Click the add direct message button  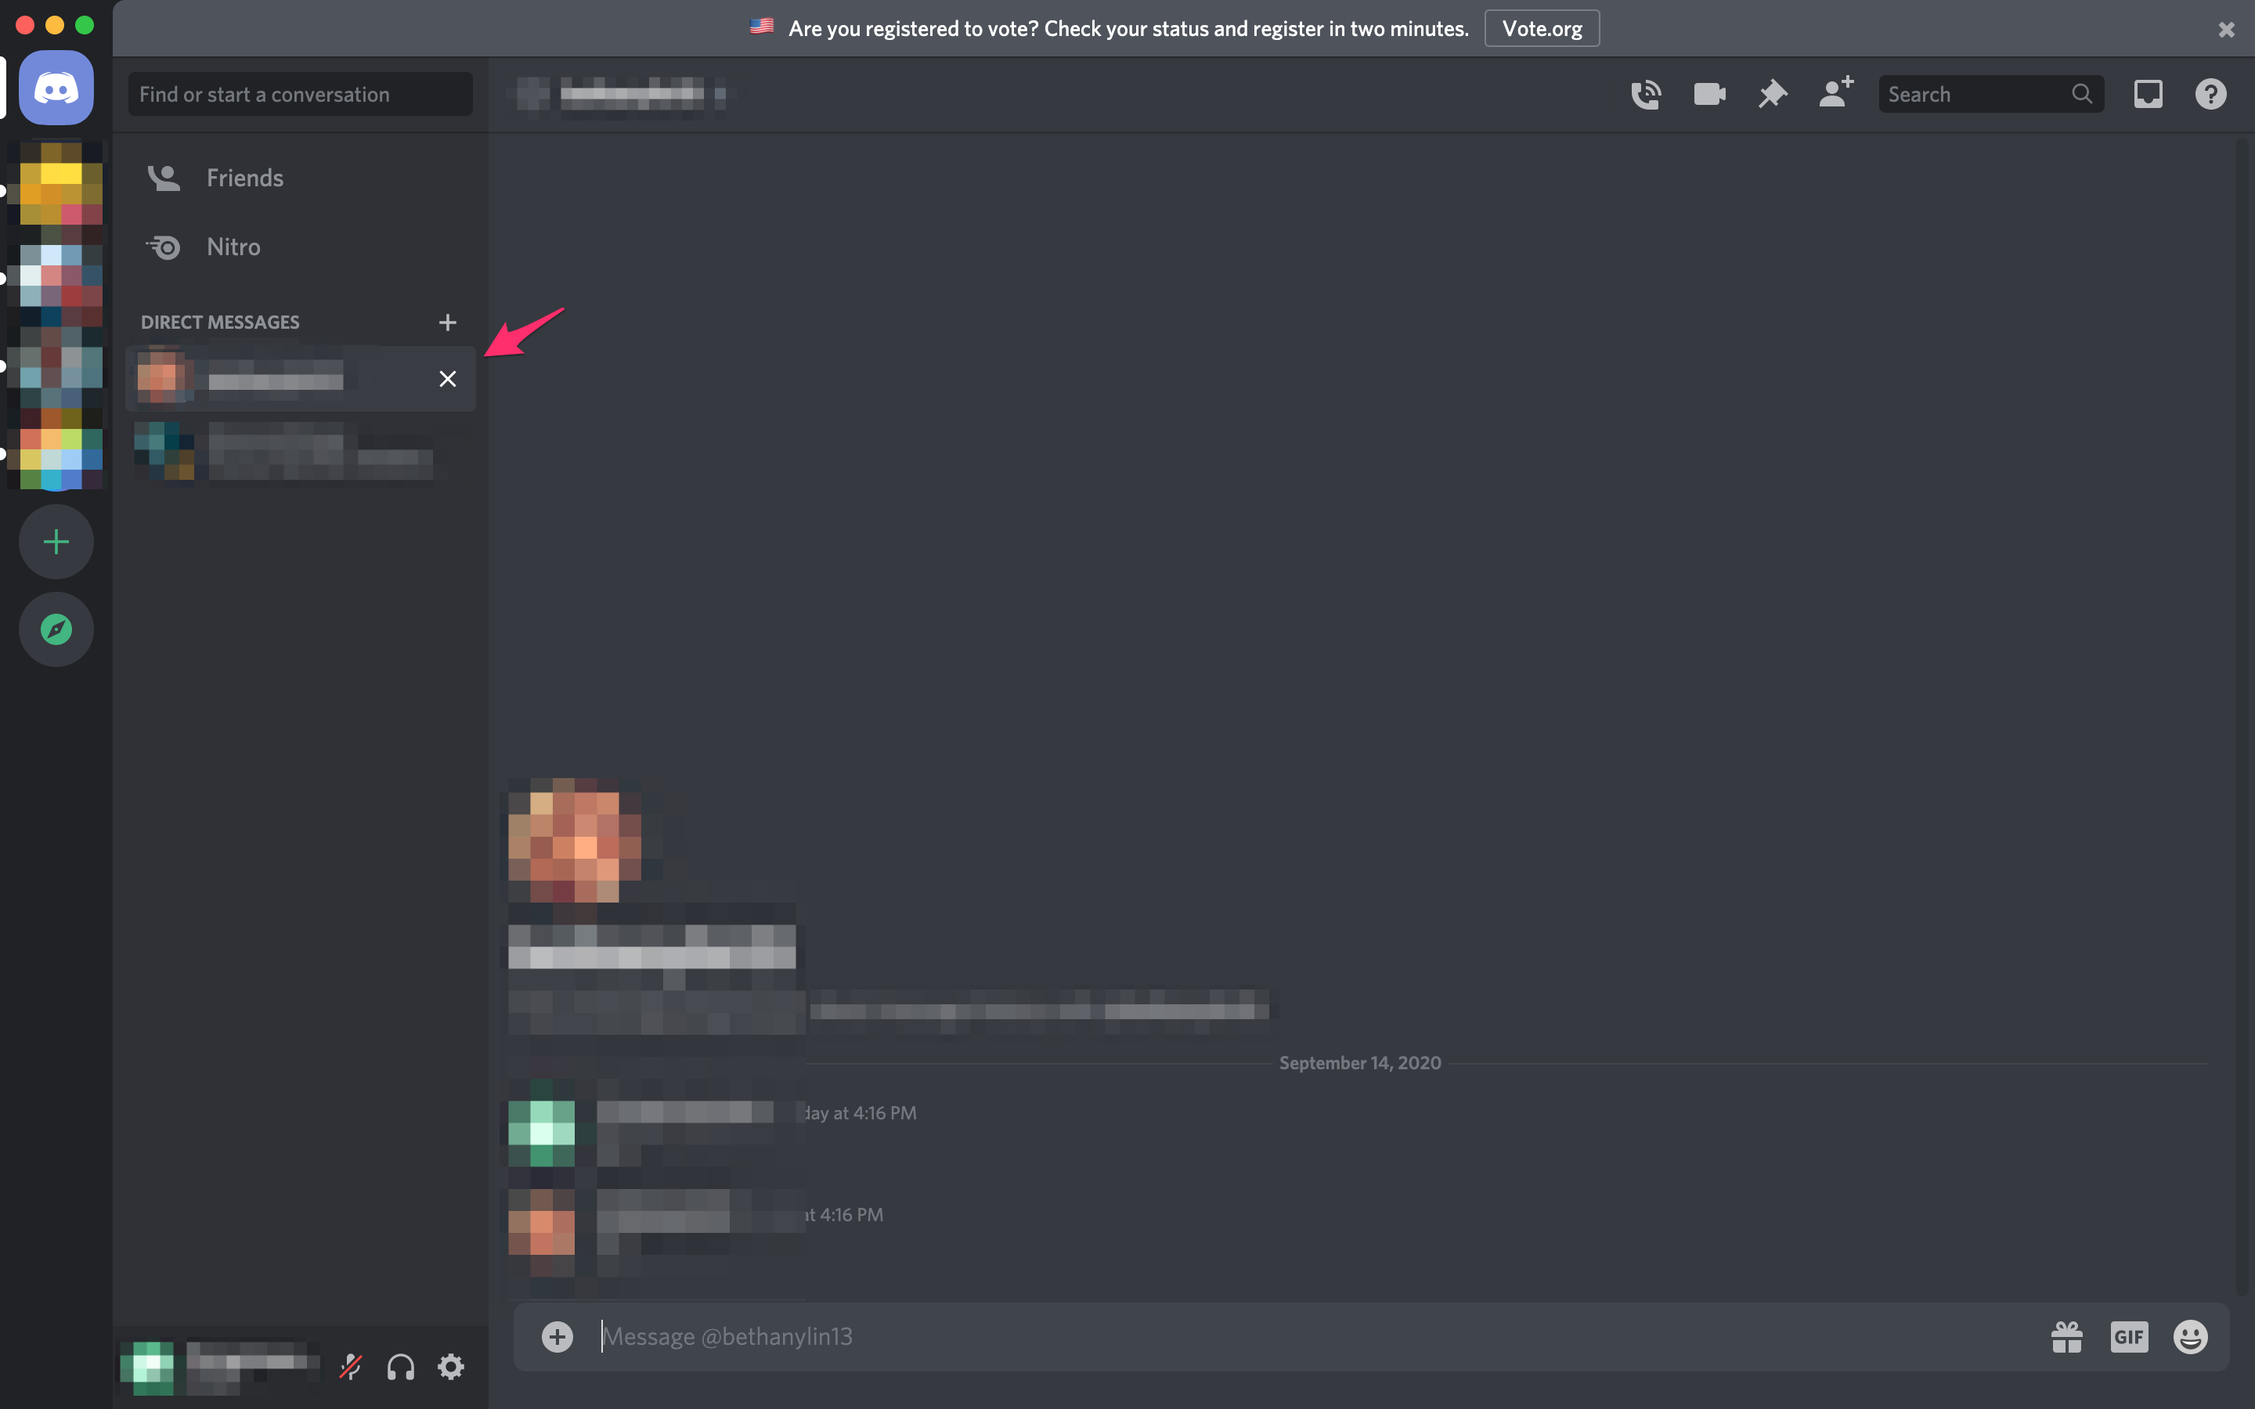pyautogui.click(x=448, y=322)
